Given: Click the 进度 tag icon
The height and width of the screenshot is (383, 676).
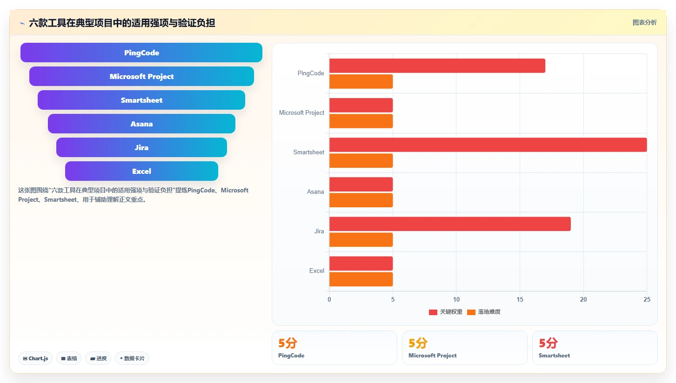Looking at the screenshot, I should tap(93, 359).
